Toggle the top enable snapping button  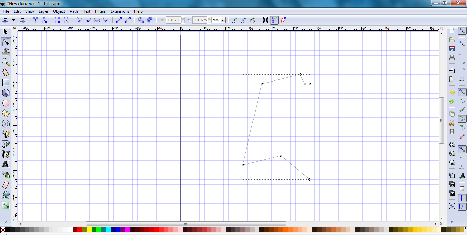462,31
